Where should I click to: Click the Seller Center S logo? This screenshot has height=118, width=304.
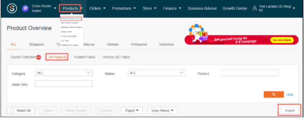(x=12, y=8)
